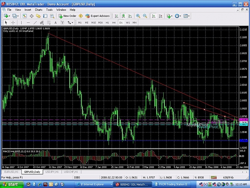Click the Indicators list icon
250x188 pixels.
(168, 16)
